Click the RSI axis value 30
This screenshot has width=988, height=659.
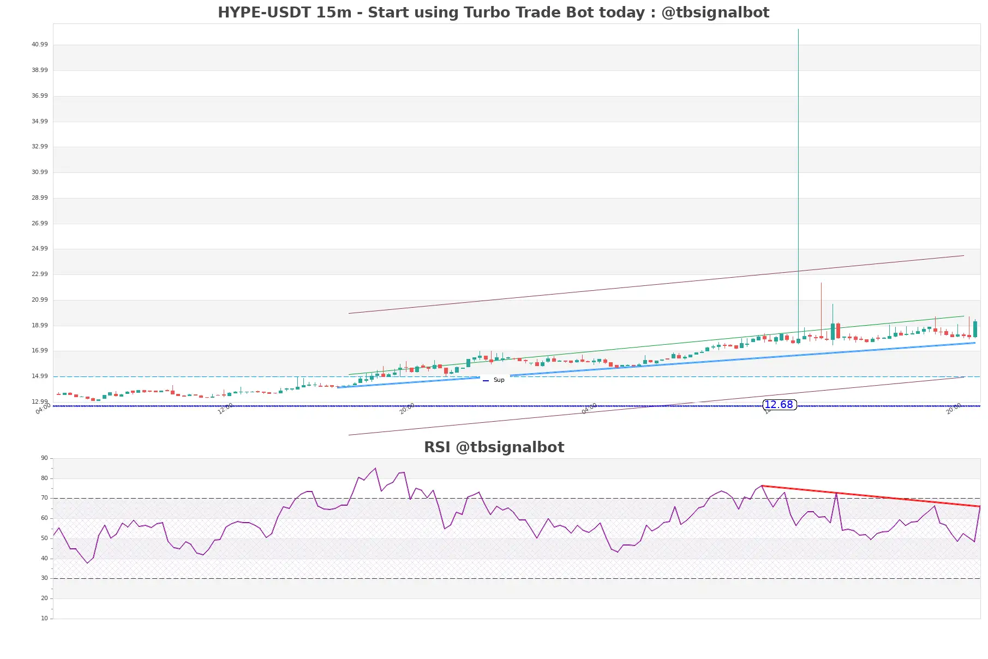tap(44, 578)
